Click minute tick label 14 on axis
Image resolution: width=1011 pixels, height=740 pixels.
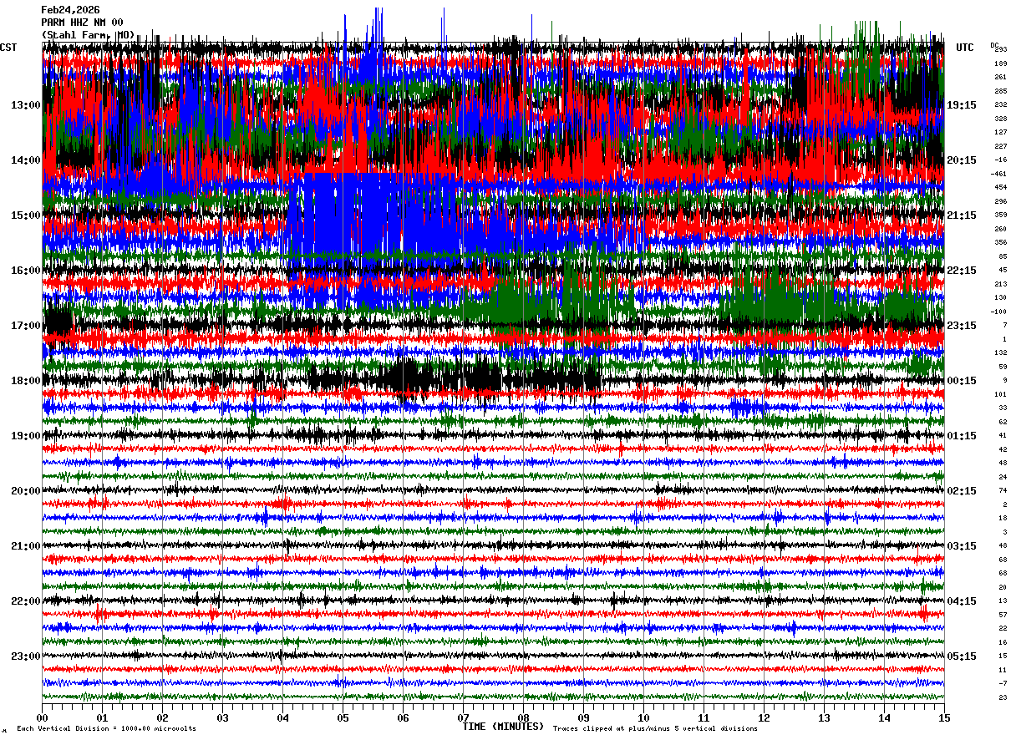point(884,717)
